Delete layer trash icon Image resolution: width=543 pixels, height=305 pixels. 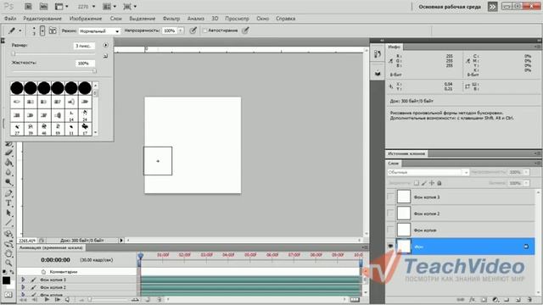[529, 299]
